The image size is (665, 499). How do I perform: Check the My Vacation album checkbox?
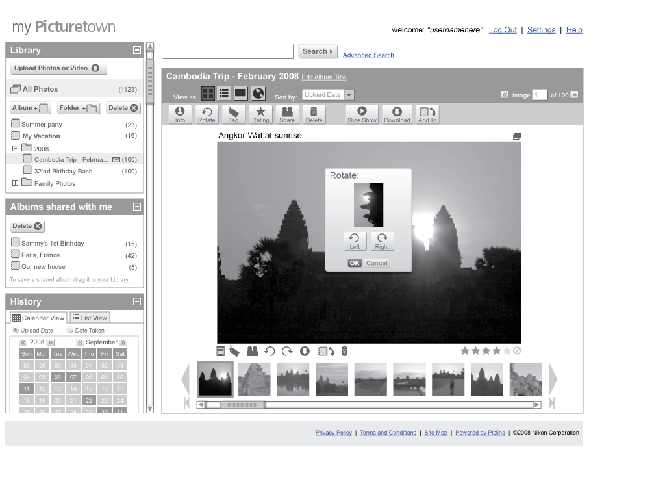tap(16, 135)
